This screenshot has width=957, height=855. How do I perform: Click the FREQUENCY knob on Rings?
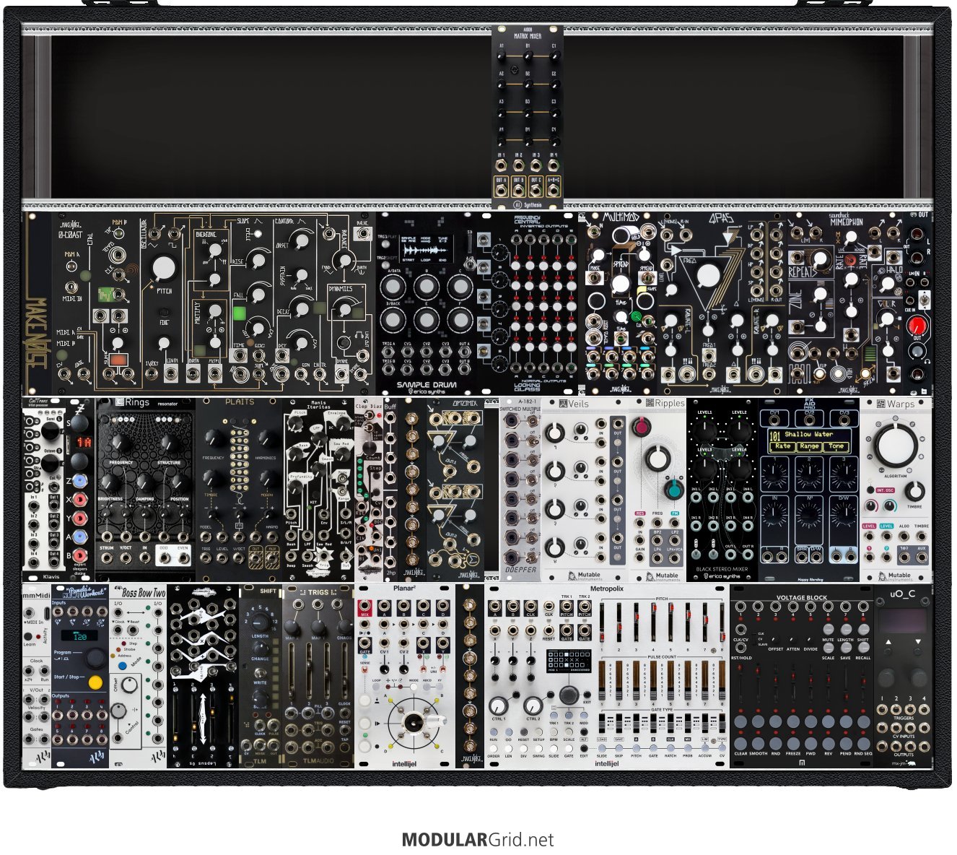pyautogui.click(x=121, y=442)
